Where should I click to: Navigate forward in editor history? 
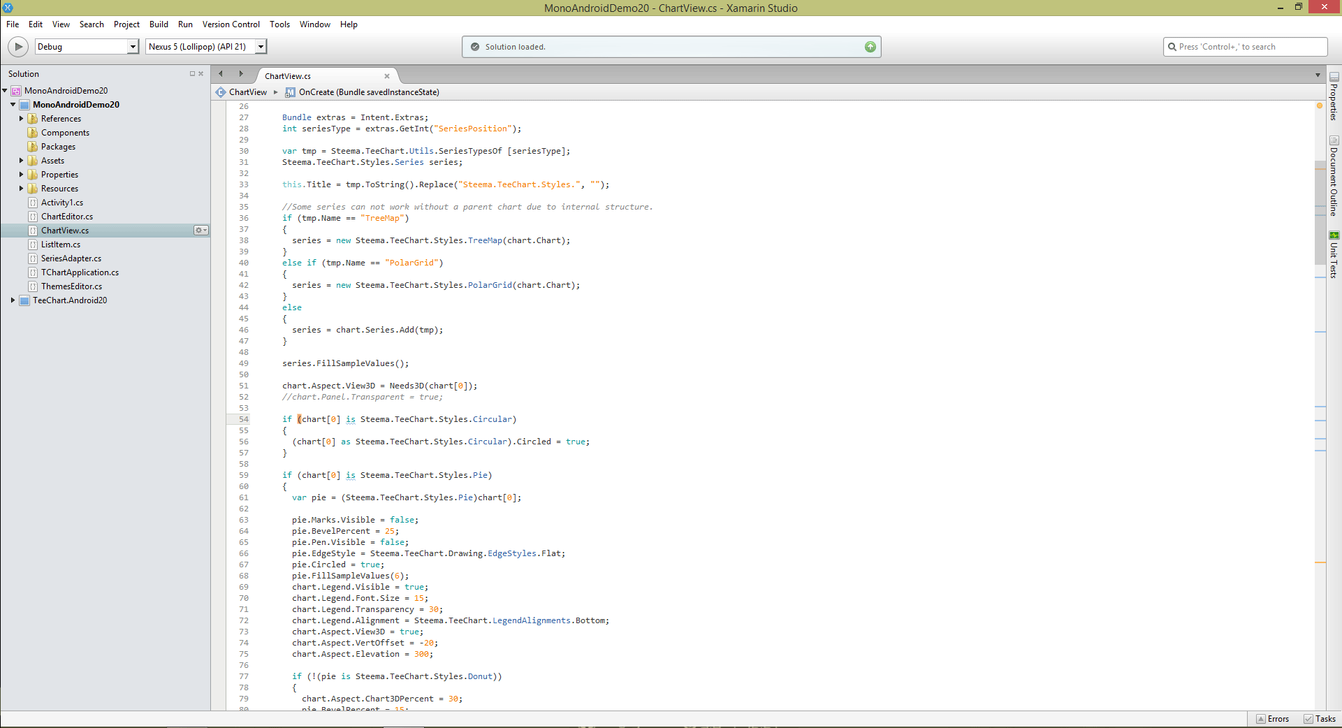click(x=241, y=73)
